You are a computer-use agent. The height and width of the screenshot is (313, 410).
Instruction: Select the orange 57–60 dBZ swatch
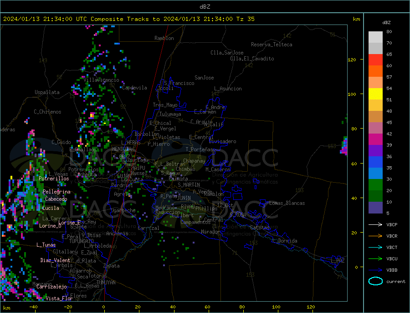375,71
